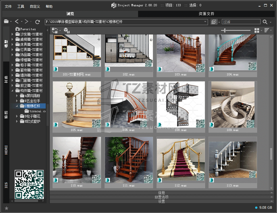Collapse the 构件篇-TZ素材 folder node
The height and width of the screenshot is (213, 277).
pos(13,91)
